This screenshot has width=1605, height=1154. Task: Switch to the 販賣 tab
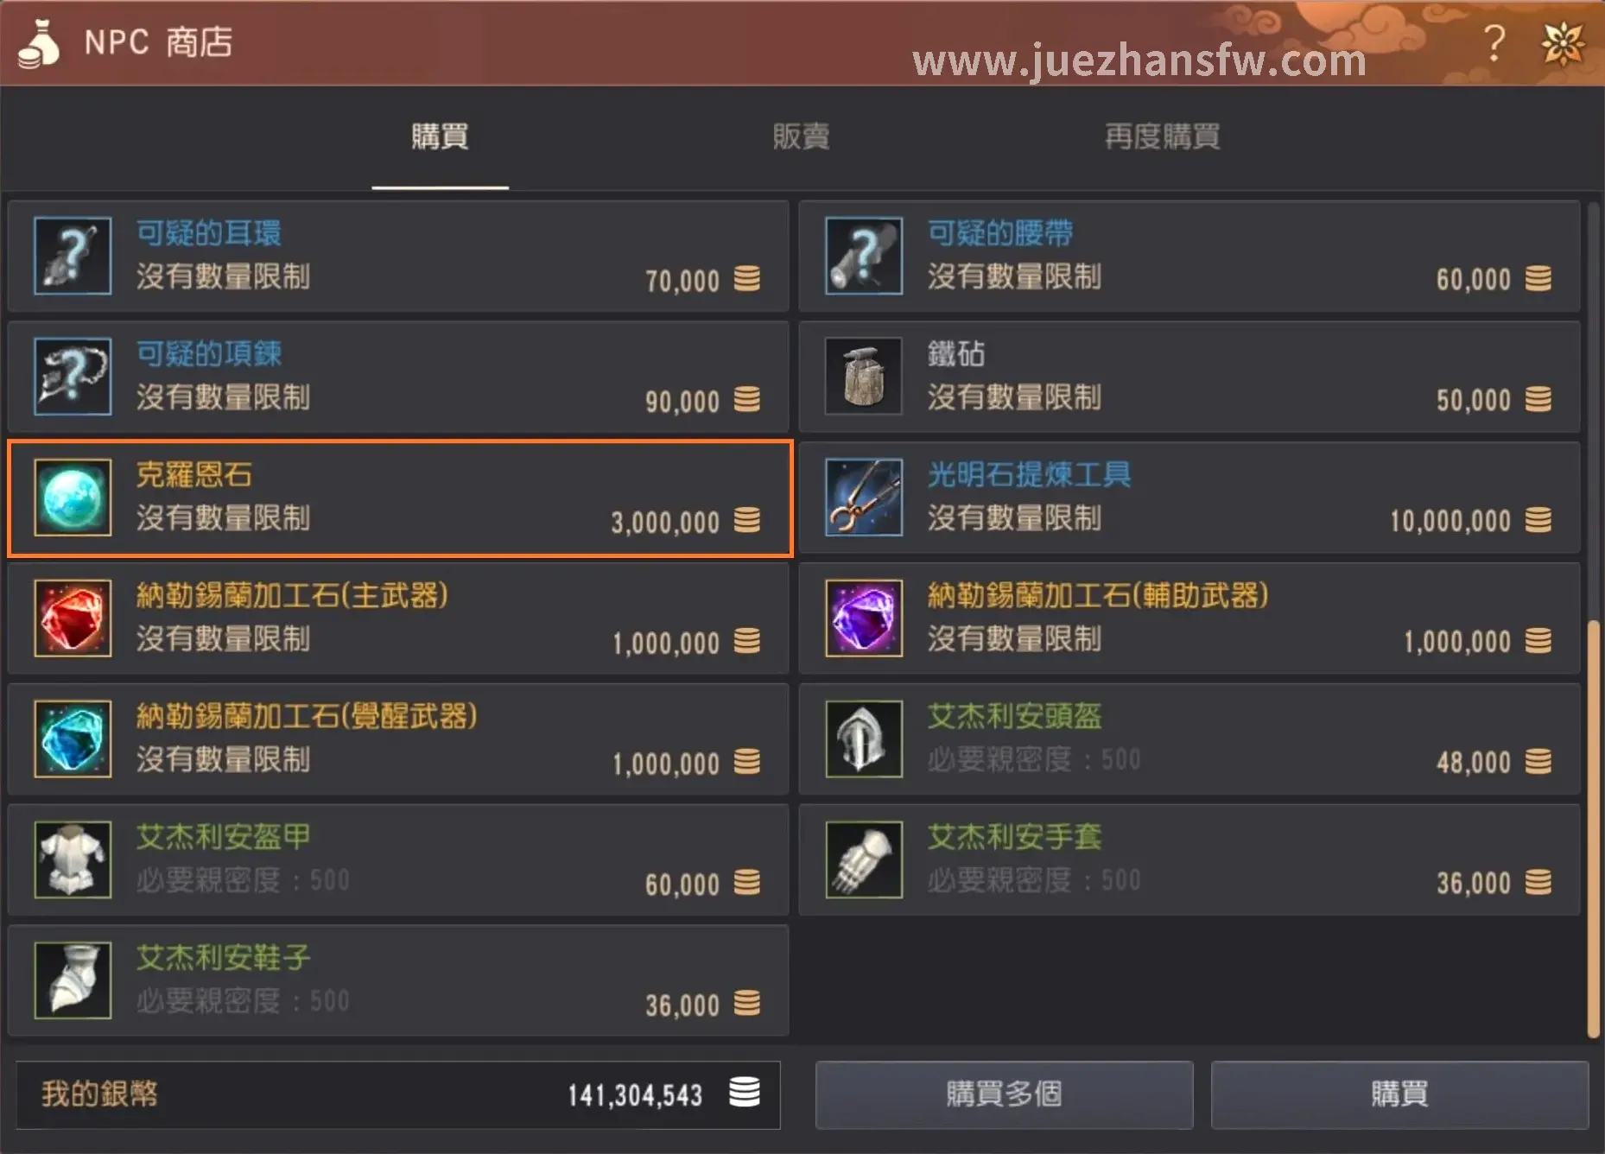(802, 136)
